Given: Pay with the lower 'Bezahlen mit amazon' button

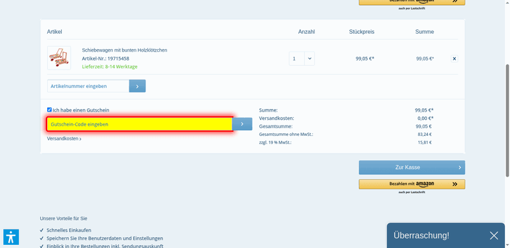Looking at the screenshot, I should point(412,184).
